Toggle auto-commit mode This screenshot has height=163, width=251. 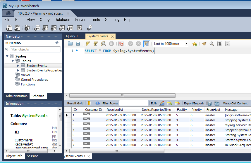pyautogui.click(x=147, y=43)
